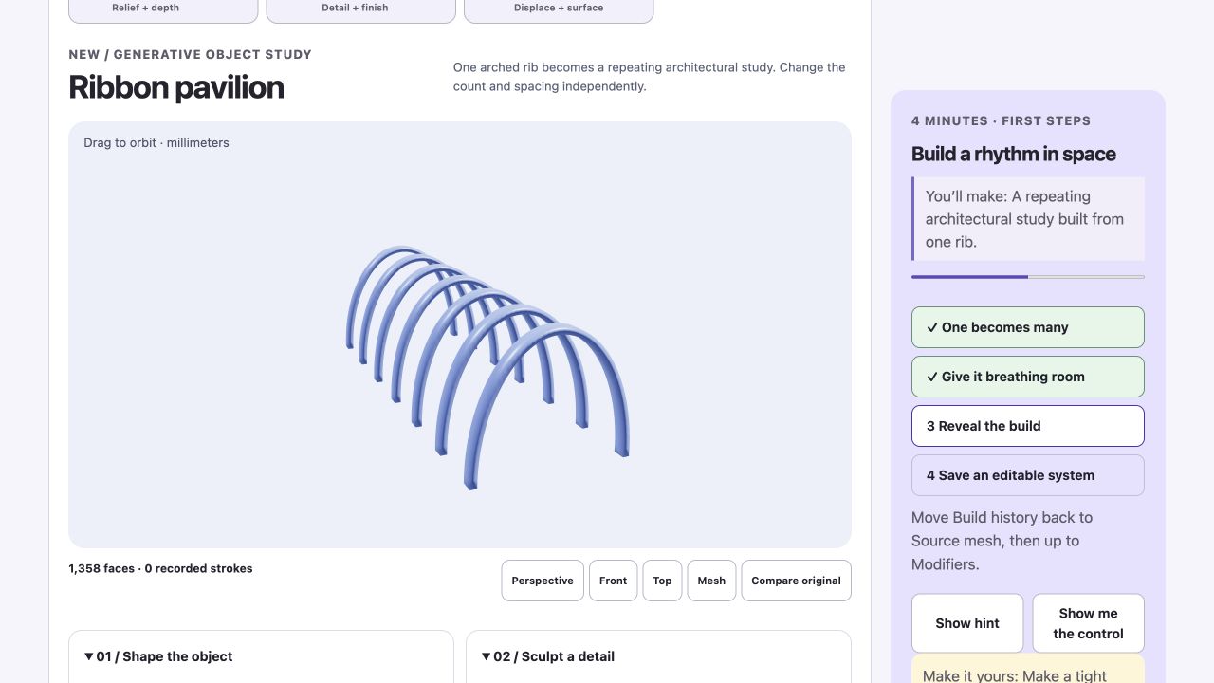Viewport: 1214px width, 683px height.
Task: Click the Show hint button
Action: pyautogui.click(x=967, y=623)
